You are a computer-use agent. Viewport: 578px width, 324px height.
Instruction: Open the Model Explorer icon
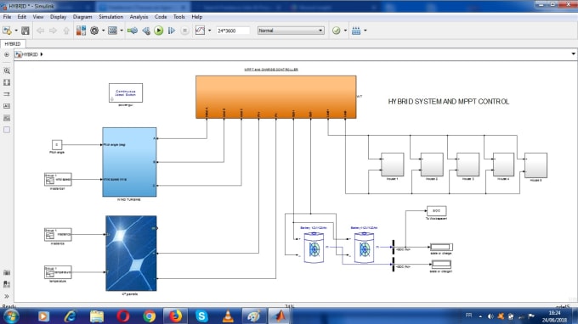112,31
